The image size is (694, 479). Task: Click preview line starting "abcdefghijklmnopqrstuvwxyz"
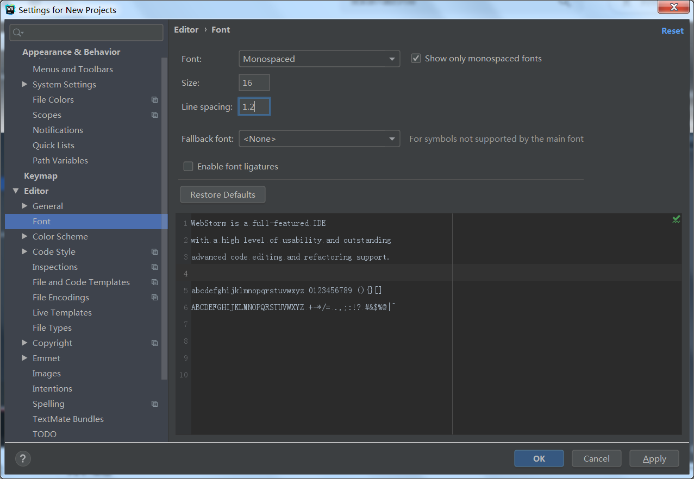(x=287, y=291)
